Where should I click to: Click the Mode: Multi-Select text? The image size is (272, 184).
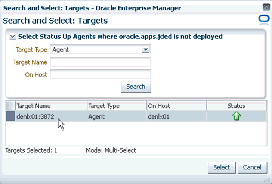pyautogui.click(x=111, y=150)
